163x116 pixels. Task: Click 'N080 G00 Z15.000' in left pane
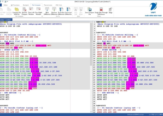tap(9, 54)
